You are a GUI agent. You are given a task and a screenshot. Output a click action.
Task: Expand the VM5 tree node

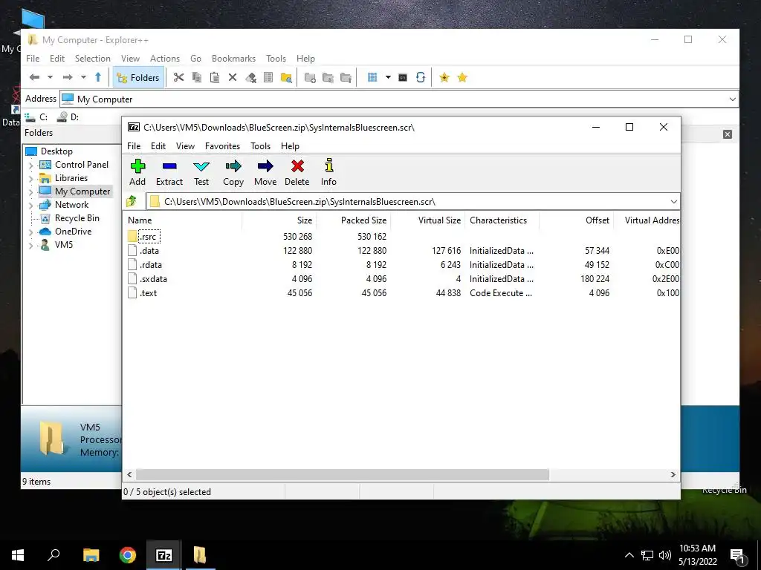click(x=31, y=245)
